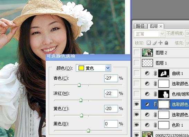Select the 图层 1 layer name
This screenshot has width=189, height=137.
click(x=161, y=63)
